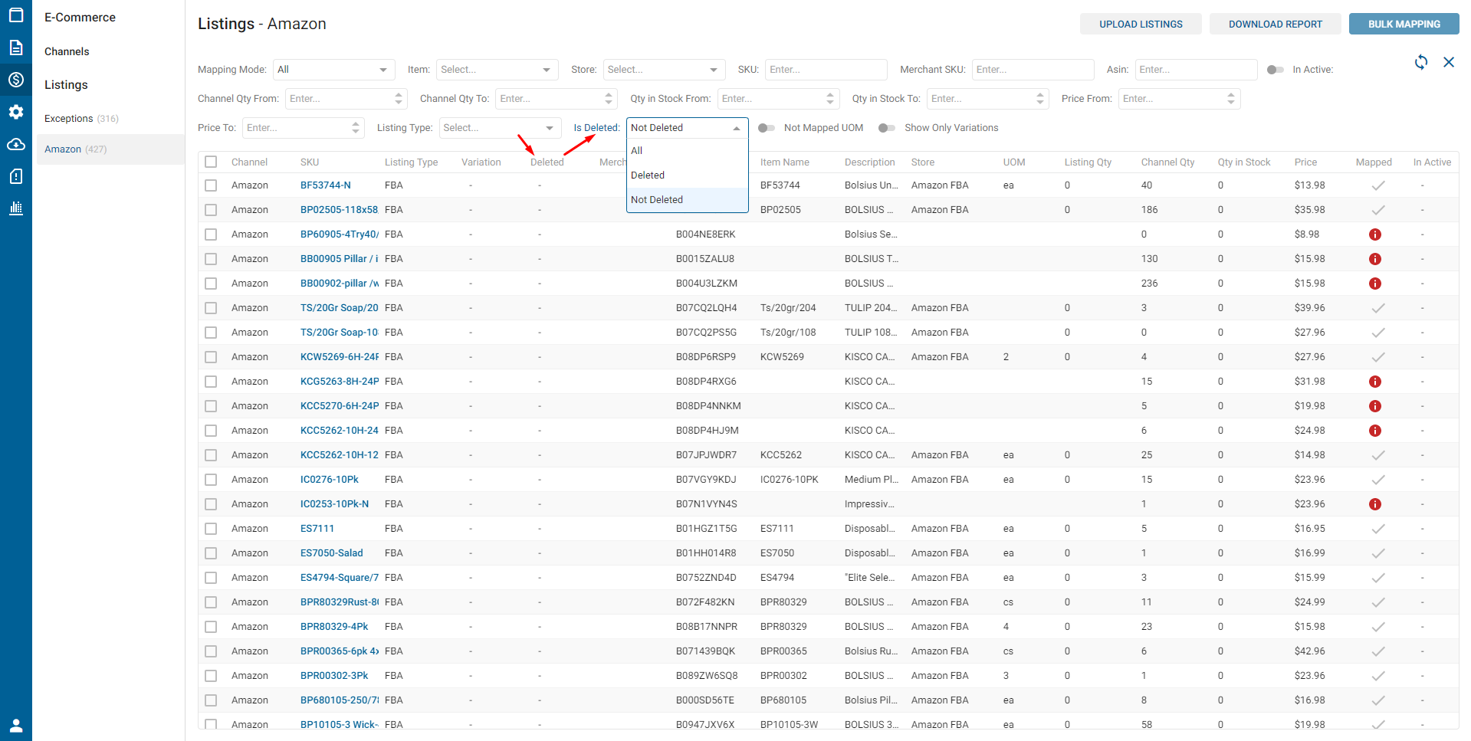This screenshot has width=1471, height=741.
Task: Select Deleted option in Is Deleted list
Action: 687,175
